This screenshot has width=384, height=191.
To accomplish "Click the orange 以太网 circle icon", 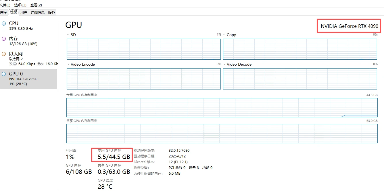I will (4, 54).
